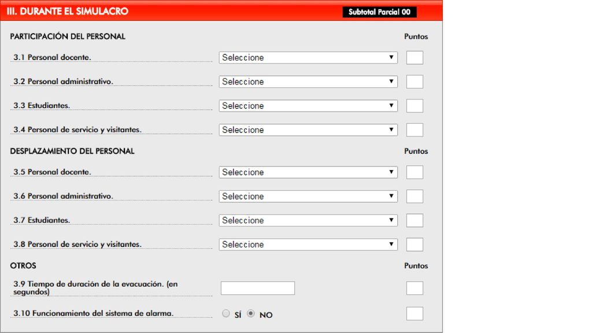Open 3.4 Personal de servicio y visitantes dropdown
592x333 pixels.
308,130
